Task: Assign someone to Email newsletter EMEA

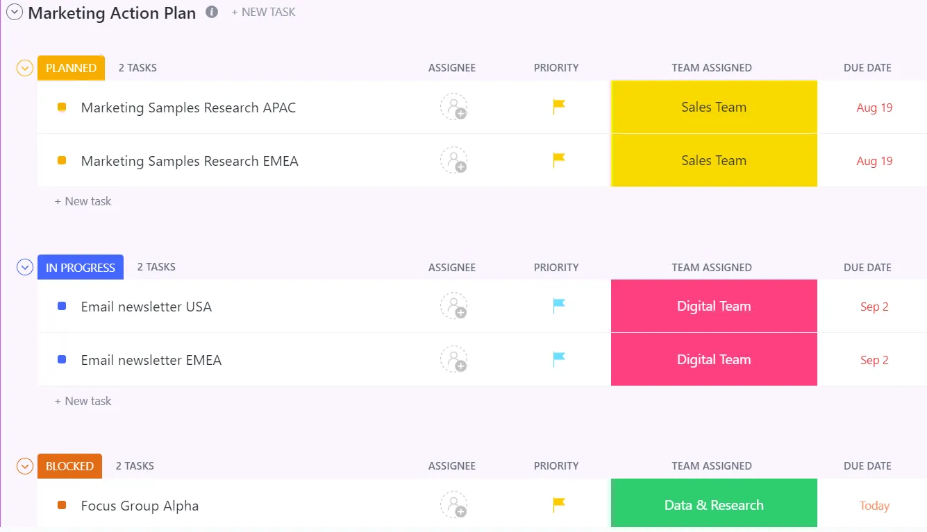Action: (453, 359)
